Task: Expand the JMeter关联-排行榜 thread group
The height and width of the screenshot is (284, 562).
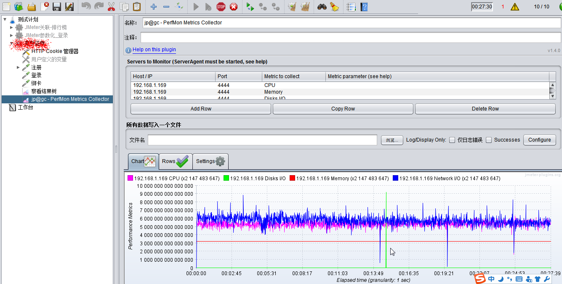Action: (12, 27)
